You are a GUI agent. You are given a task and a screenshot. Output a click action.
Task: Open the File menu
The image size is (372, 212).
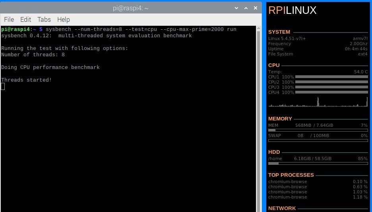point(9,19)
